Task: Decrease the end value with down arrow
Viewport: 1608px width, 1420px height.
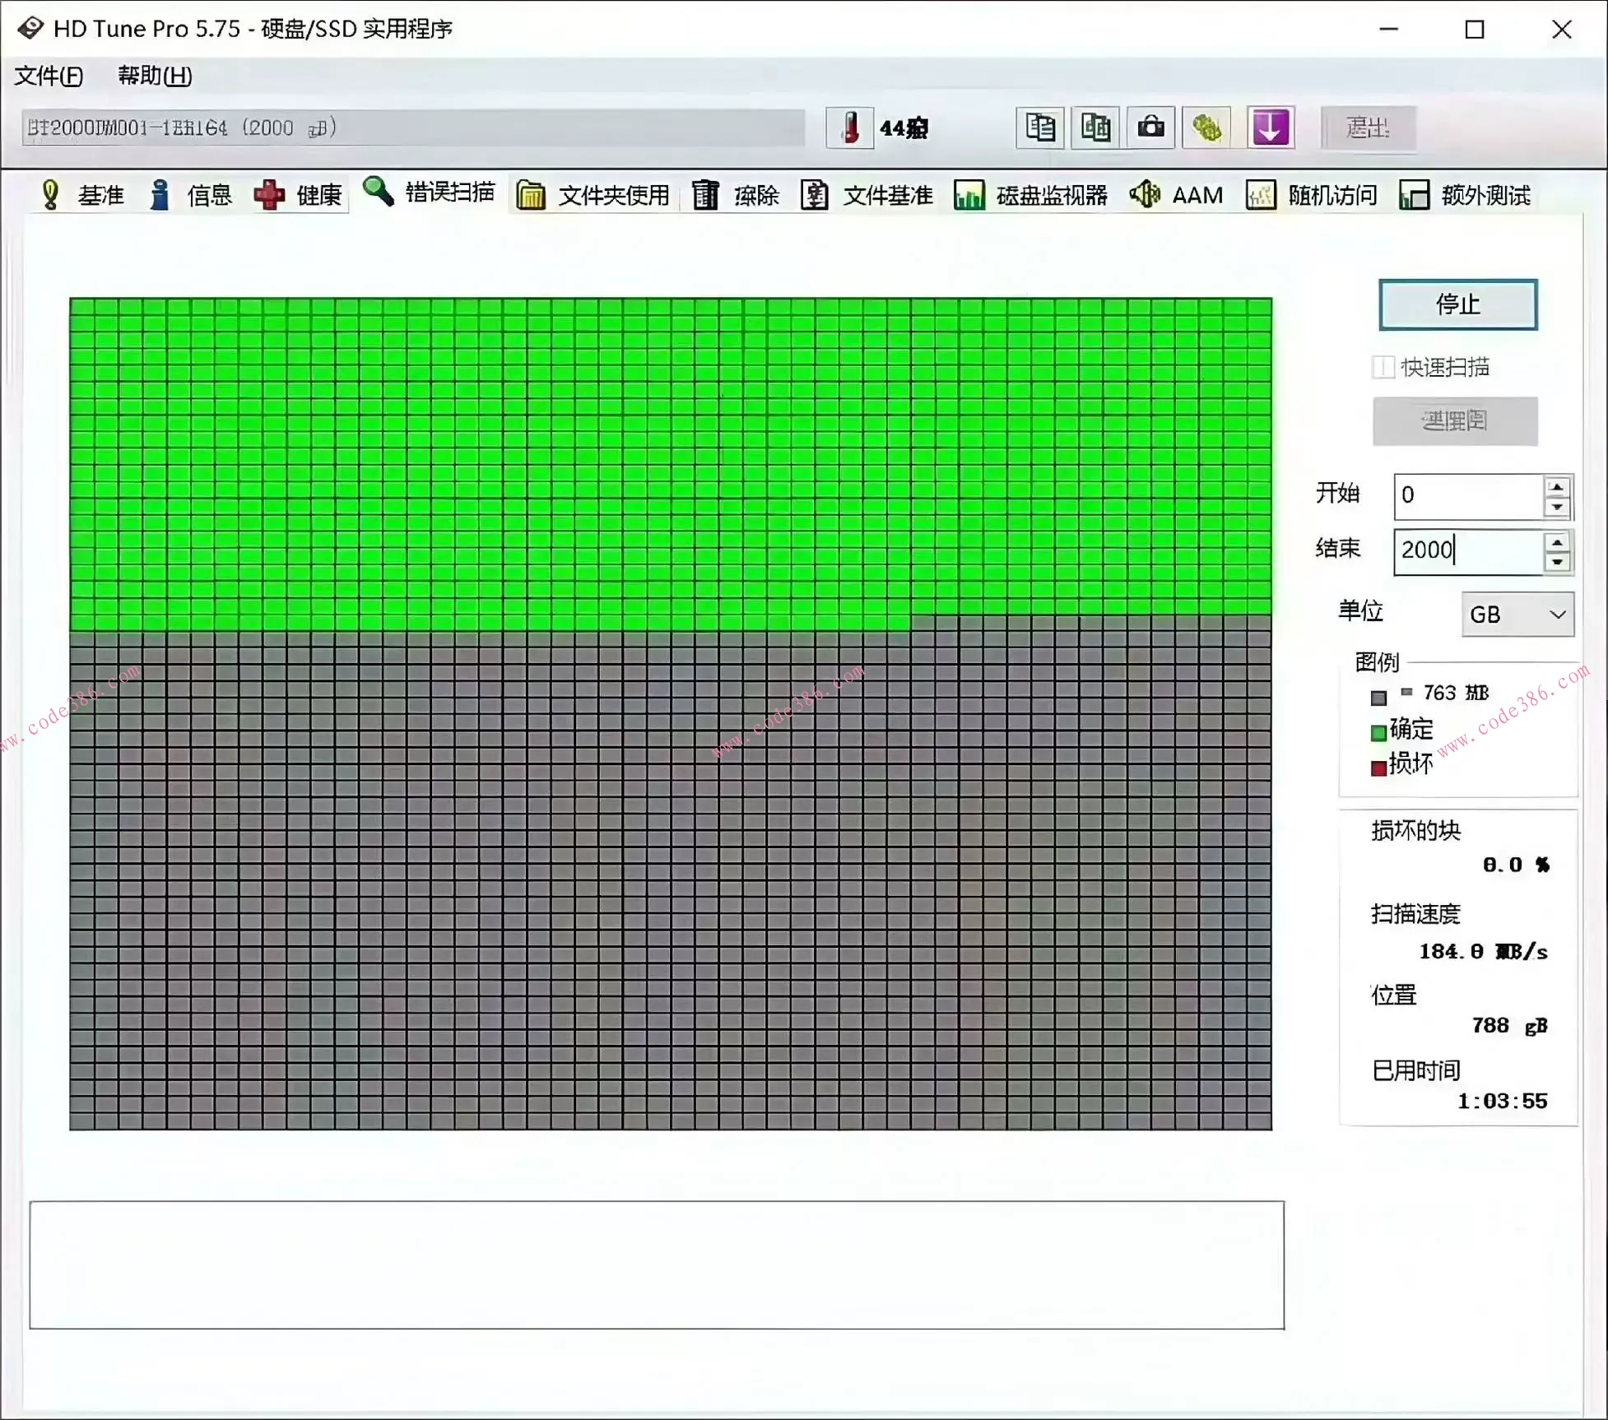Action: pyautogui.click(x=1556, y=563)
